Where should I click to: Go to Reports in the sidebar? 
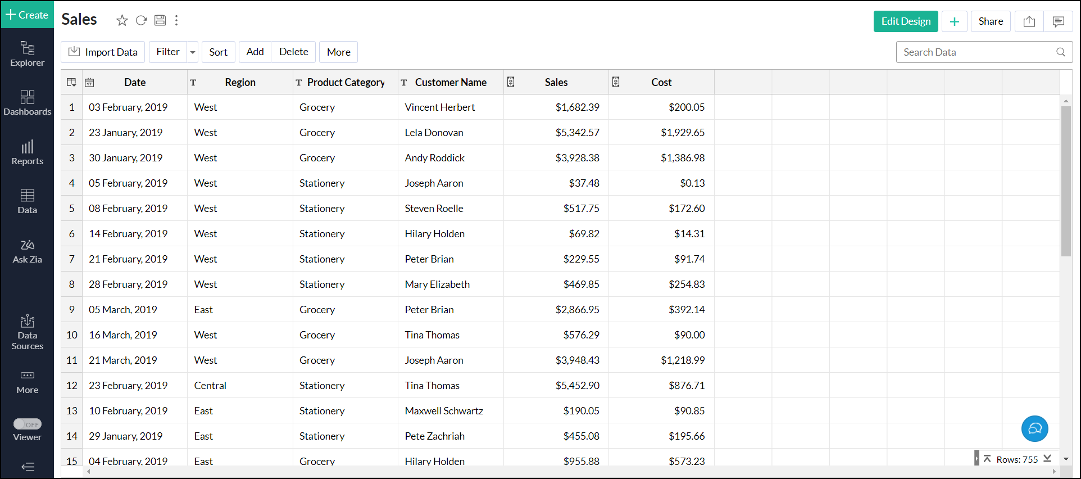pos(28,152)
